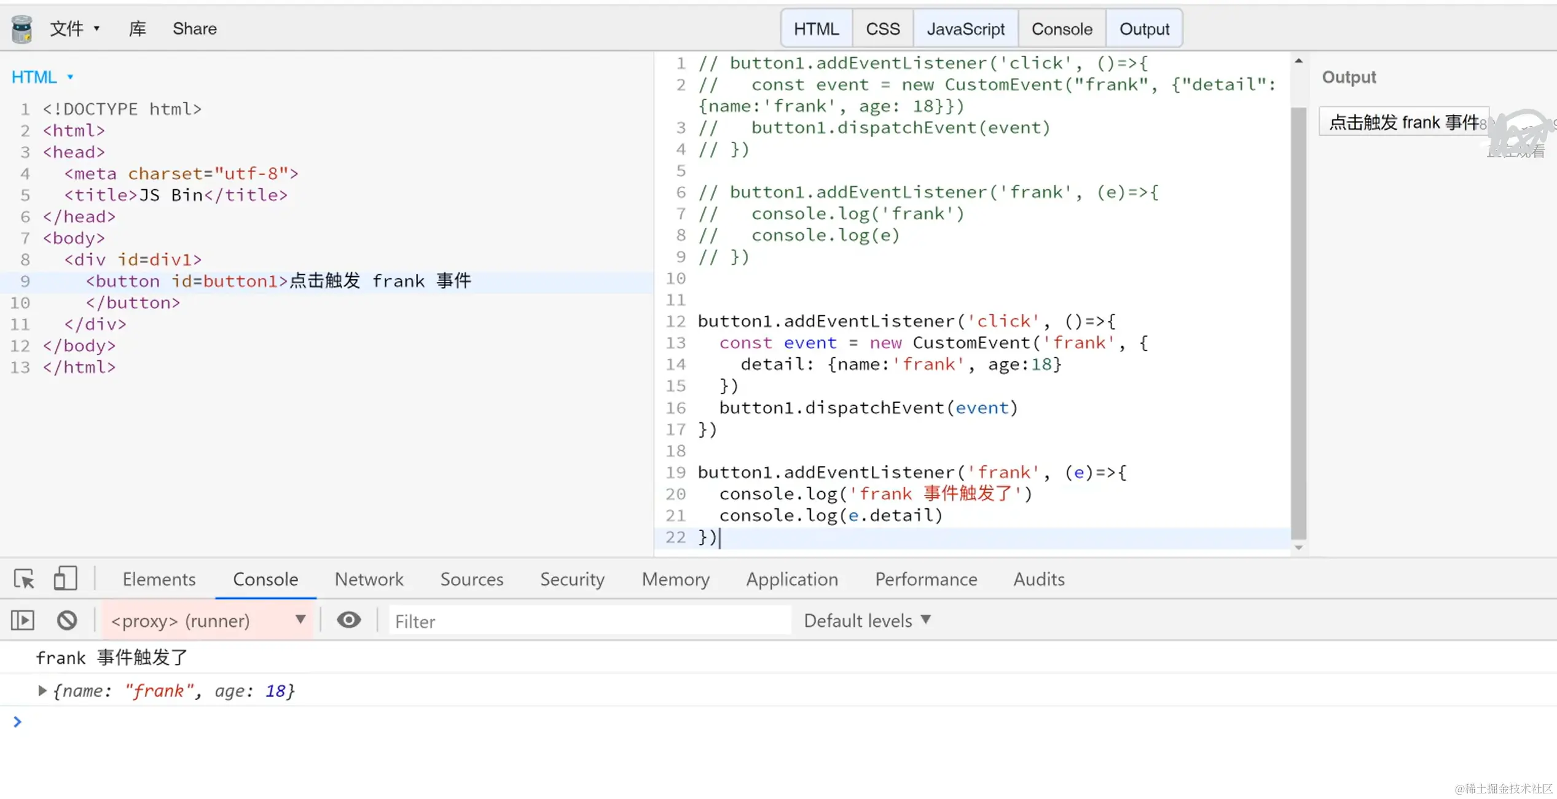This screenshot has height=799, width=1557.
Task: Click the console prompt chevron
Action: pos(17,722)
